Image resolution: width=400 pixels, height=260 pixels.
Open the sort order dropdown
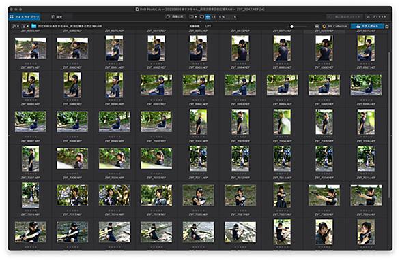click(x=15, y=26)
